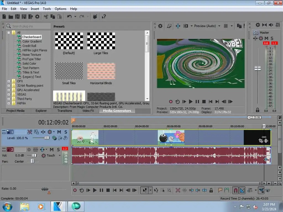Switch to the Project Media tab

(x=15, y=111)
